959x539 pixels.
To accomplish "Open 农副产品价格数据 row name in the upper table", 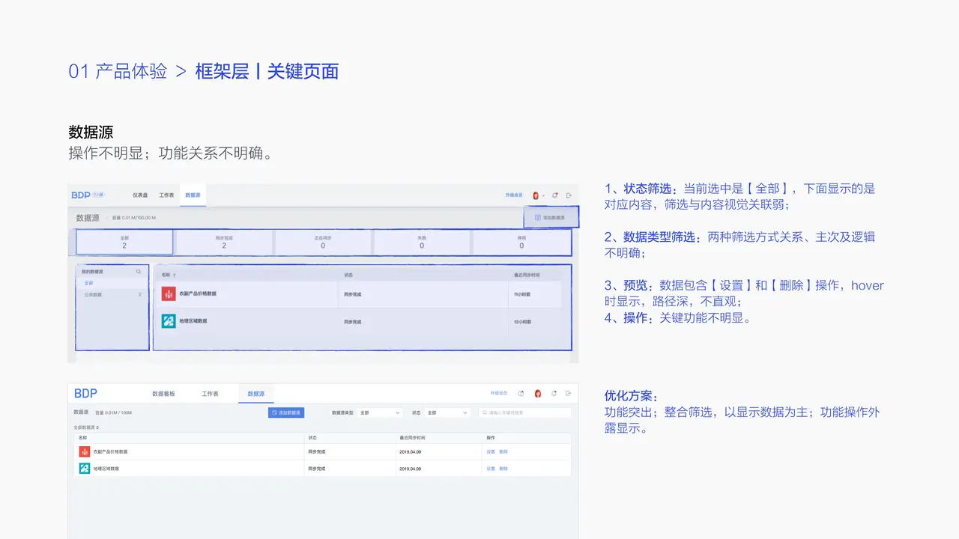I will pyautogui.click(x=198, y=293).
